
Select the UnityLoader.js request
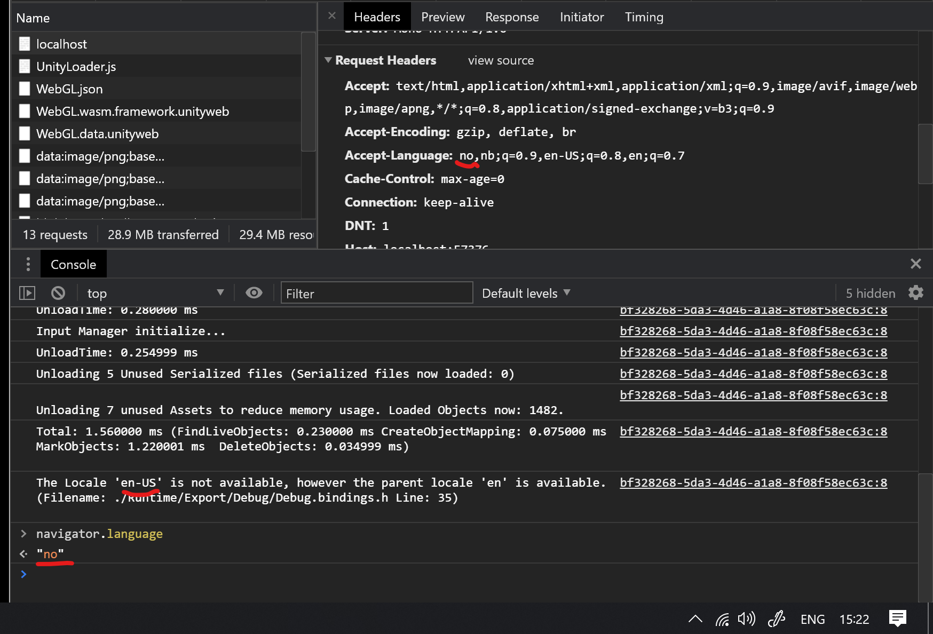click(x=76, y=67)
